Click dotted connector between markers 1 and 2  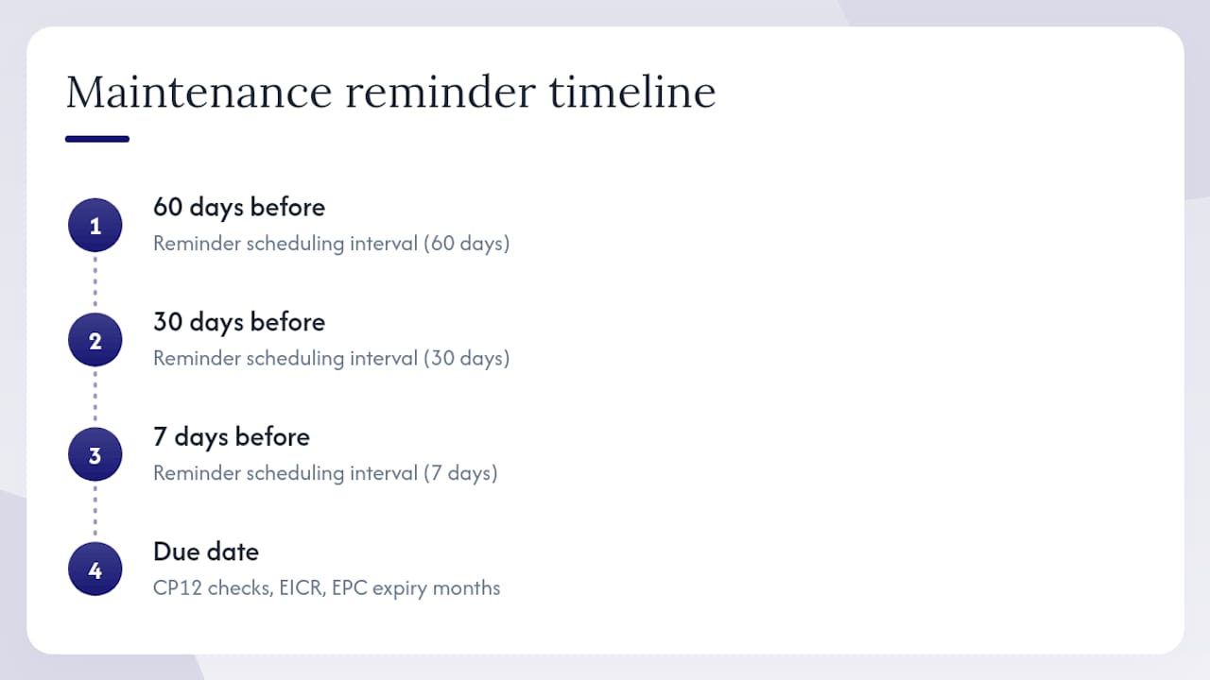[95, 282]
